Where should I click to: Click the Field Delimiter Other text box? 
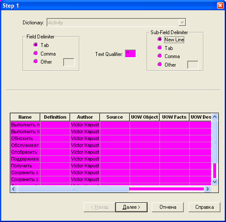pyautogui.click(x=69, y=62)
